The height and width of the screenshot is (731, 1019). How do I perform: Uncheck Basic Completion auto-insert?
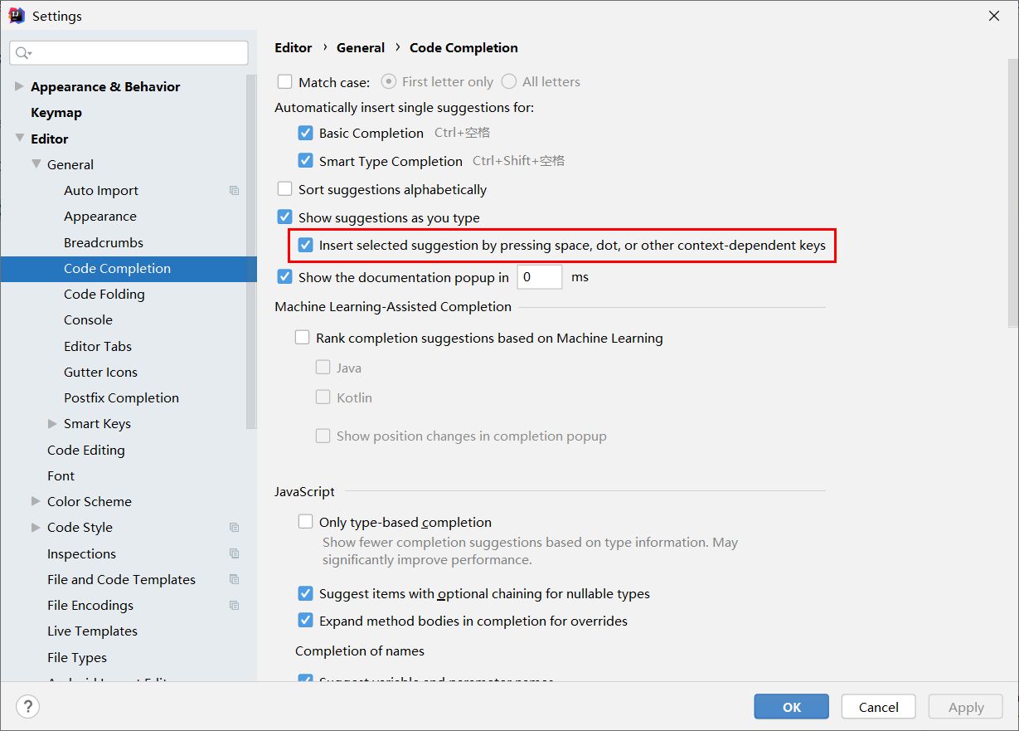click(306, 133)
